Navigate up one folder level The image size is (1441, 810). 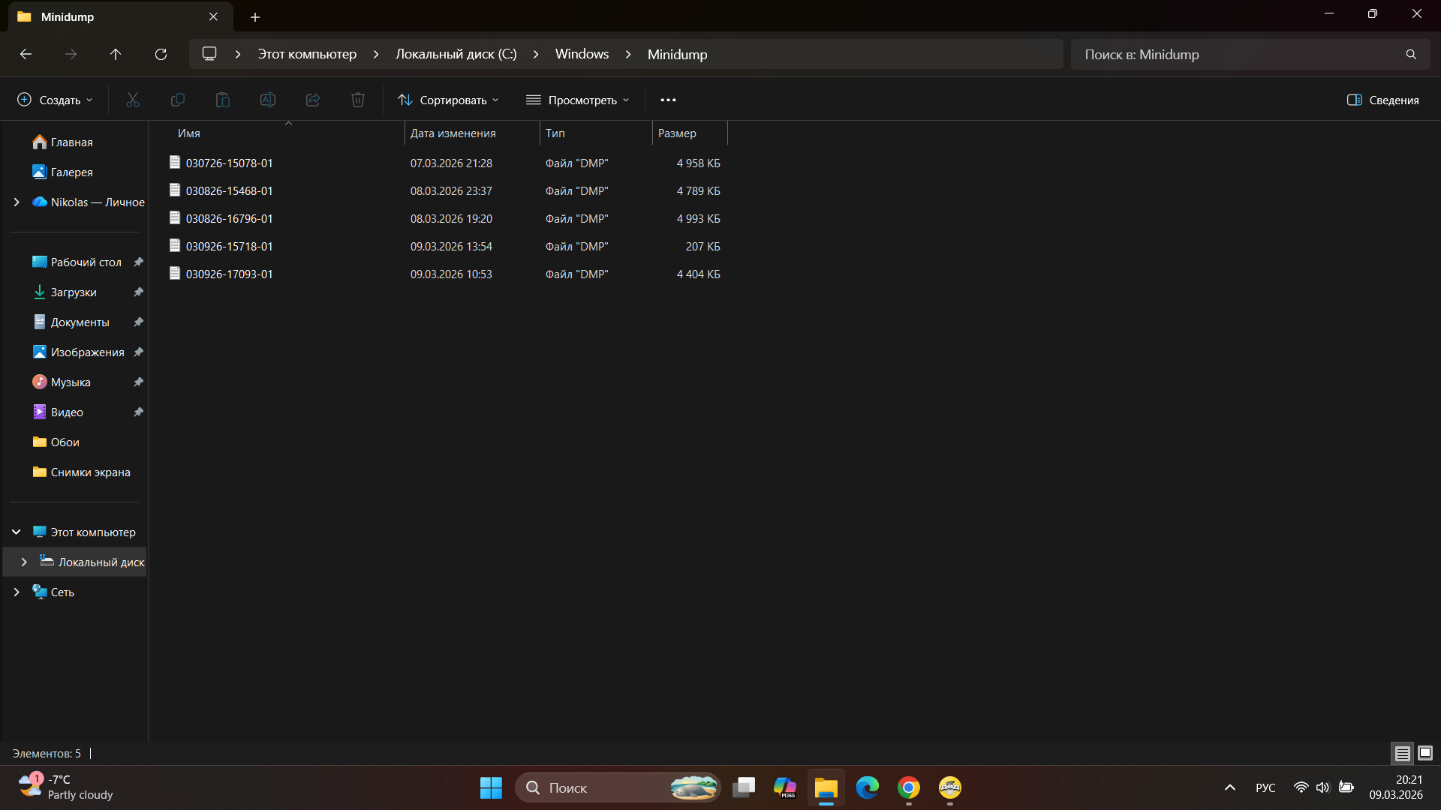[x=116, y=54]
